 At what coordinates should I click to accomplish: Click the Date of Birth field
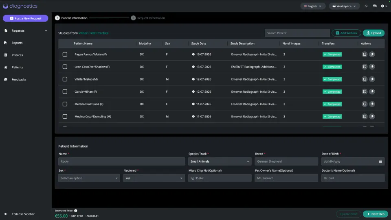pyautogui.click(x=353, y=161)
